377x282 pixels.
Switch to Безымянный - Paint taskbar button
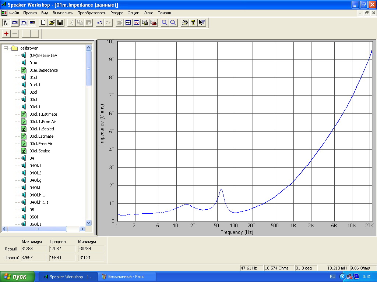click(127, 276)
